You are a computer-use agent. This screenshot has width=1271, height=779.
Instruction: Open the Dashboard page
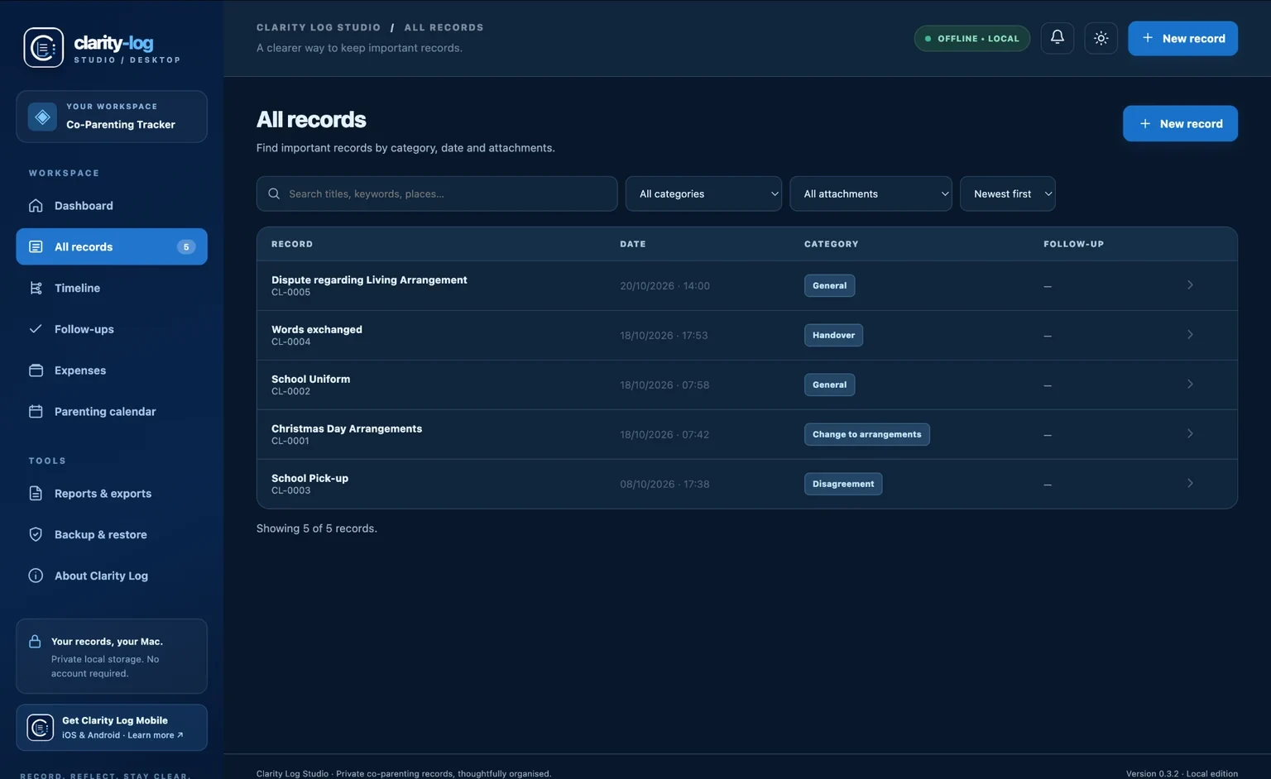click(112, 206)
